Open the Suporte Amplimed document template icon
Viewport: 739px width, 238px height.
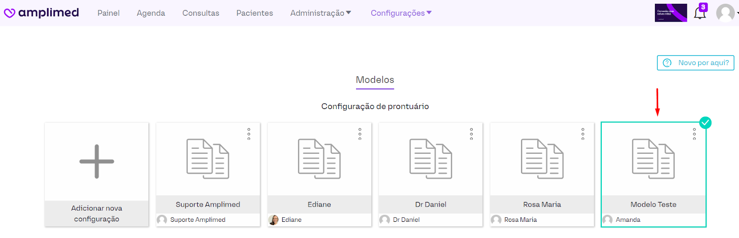(208, 159)
